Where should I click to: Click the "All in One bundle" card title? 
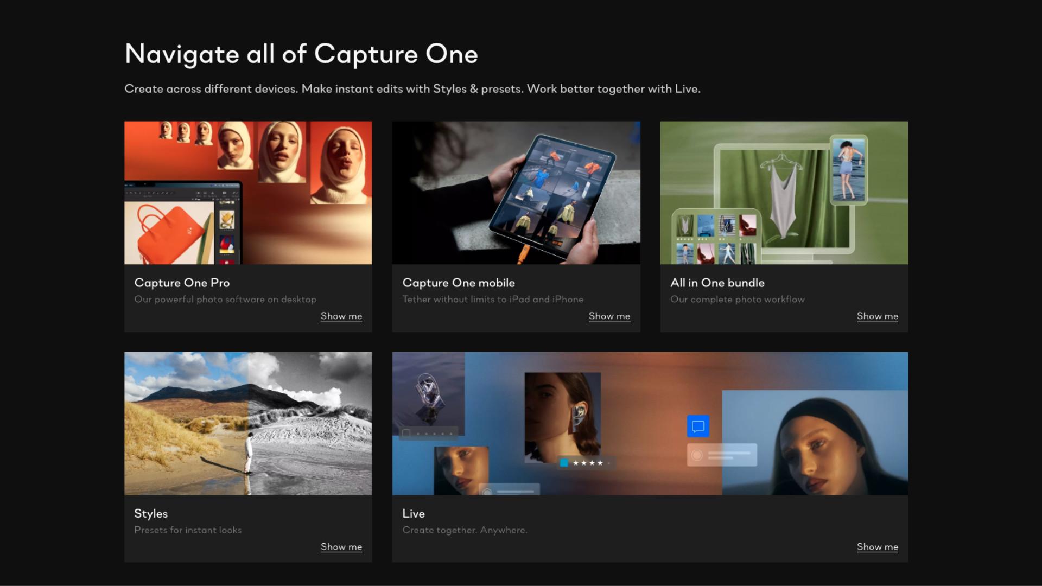[717, 283]
